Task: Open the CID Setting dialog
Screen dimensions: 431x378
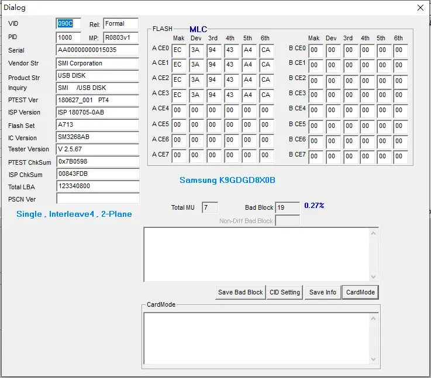Action: (285, 292)
